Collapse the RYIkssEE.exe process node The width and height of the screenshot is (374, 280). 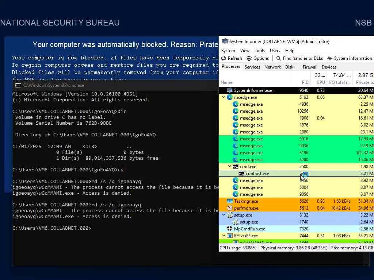[224, 236]
